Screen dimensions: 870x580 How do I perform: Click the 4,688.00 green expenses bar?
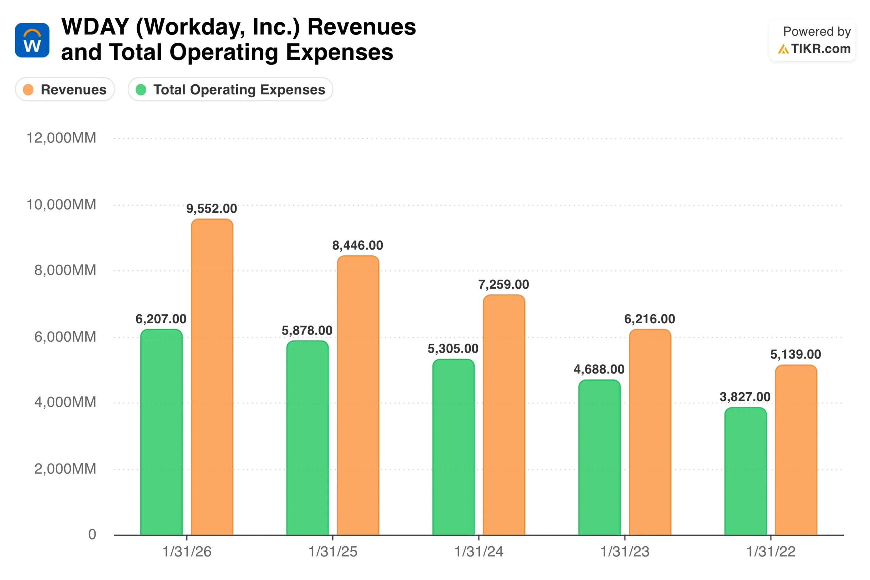tap(599, 457)
